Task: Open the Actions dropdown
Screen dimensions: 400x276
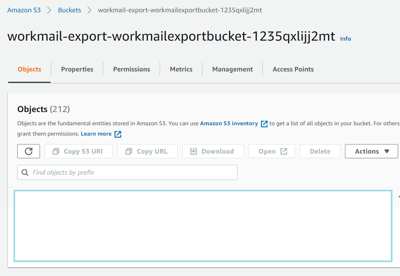Action: point(371,151)
